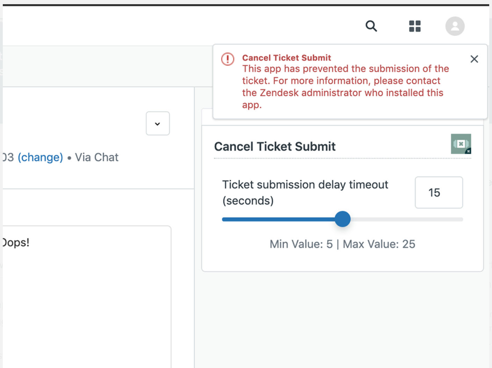Screen dimensions: 492x368
Task: Follow the (change) link
Action: pyautogui.click(x=41, y=157)
